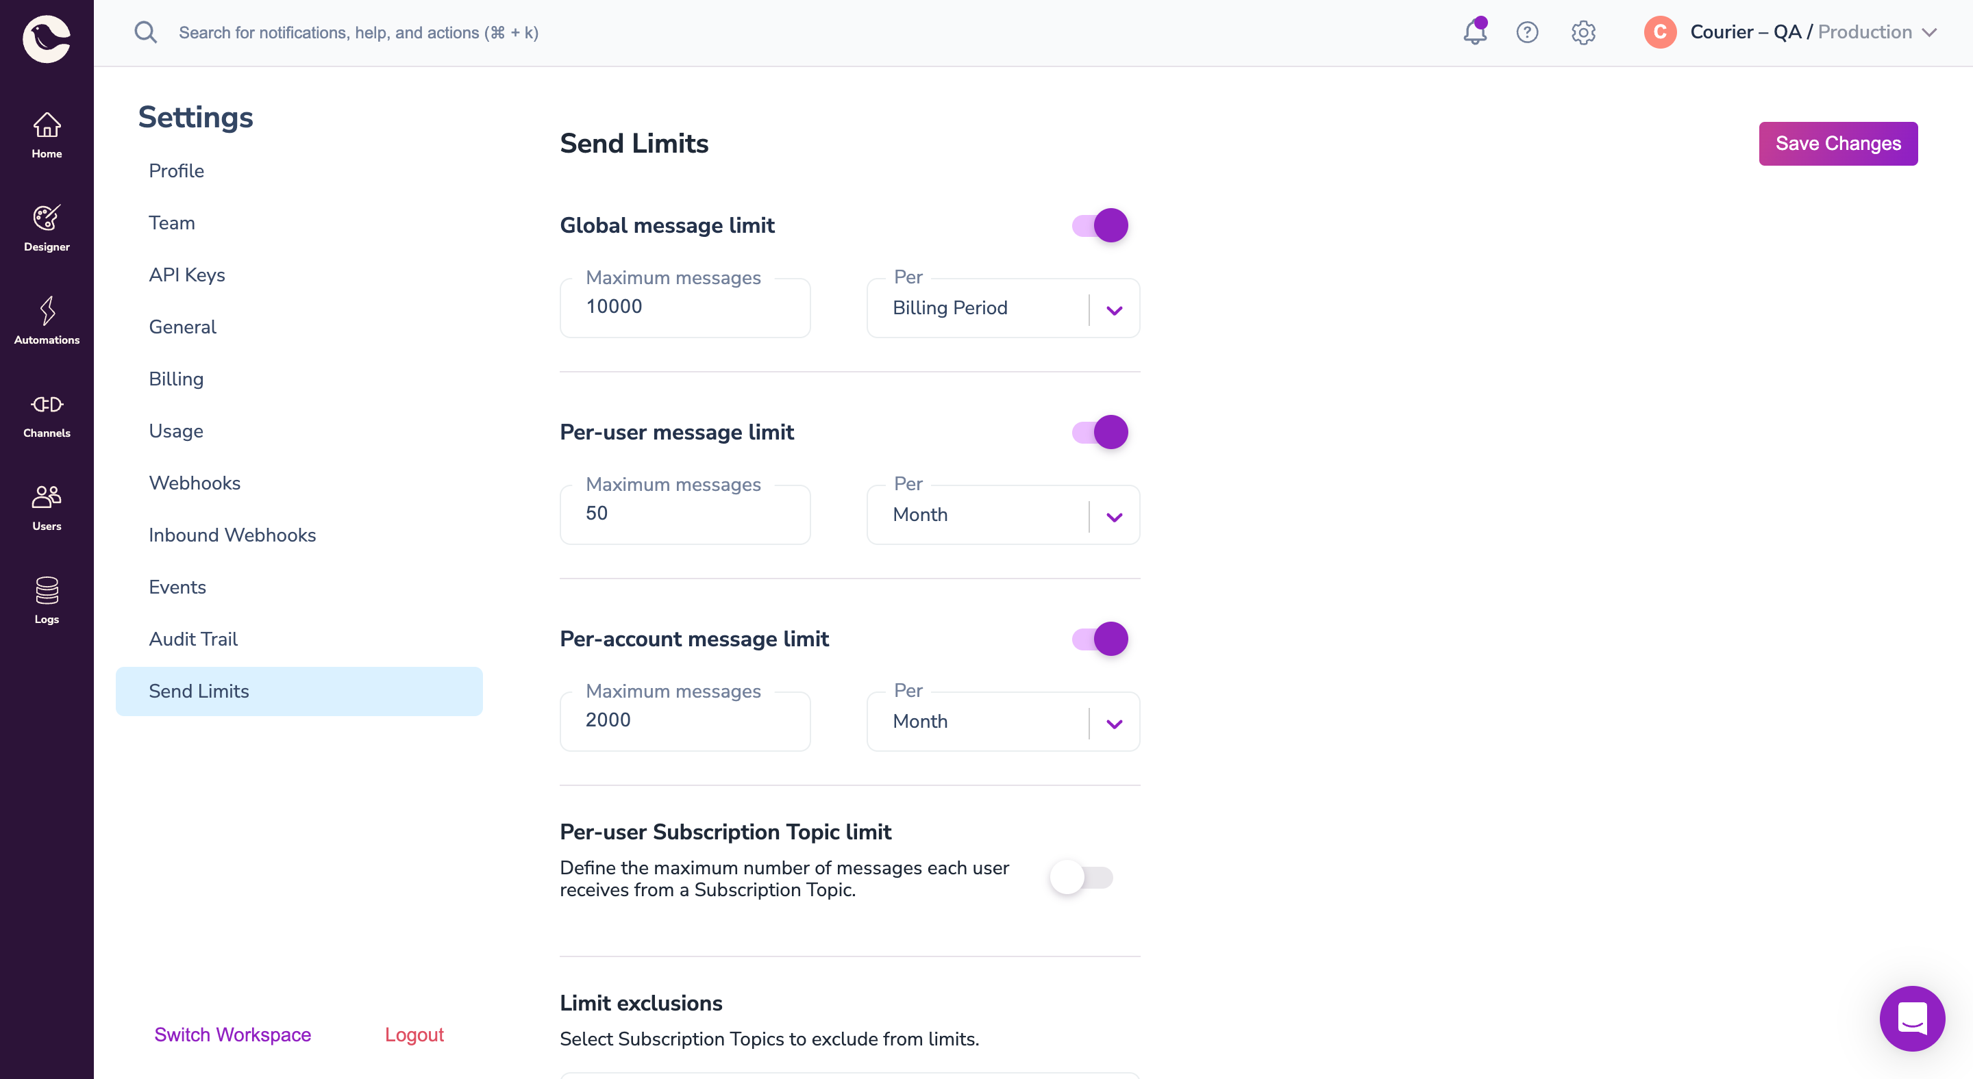Expand the Global message limit Per dropdown

tap(1115, 308)
